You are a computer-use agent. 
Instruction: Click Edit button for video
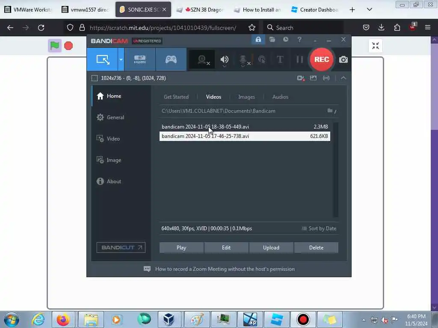tap(226, 248)
